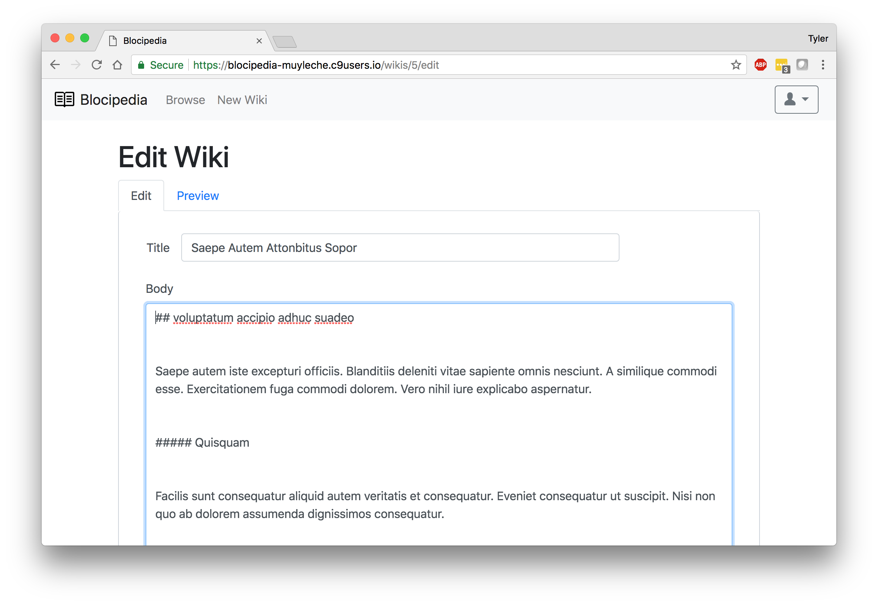
Task: Open the browser home page
Action: 117,64
